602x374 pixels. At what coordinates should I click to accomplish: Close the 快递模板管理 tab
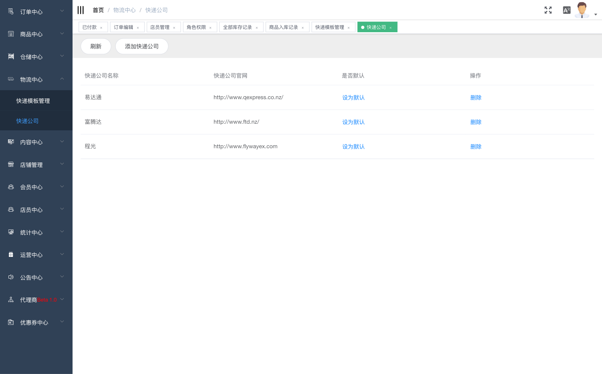348,28
